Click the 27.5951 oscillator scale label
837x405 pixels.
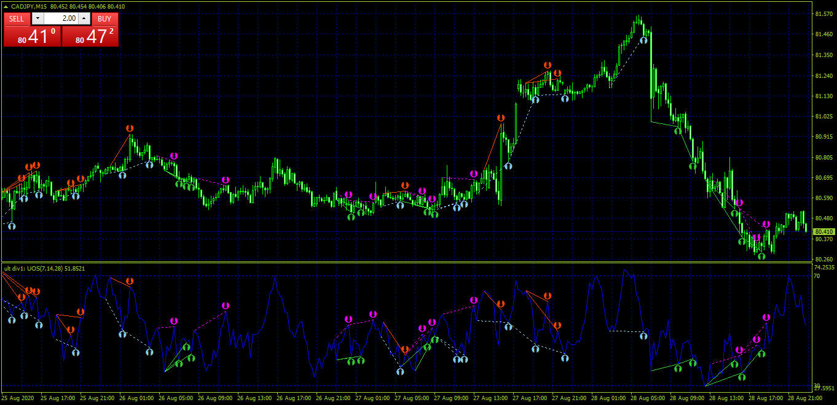click(824, 389)
